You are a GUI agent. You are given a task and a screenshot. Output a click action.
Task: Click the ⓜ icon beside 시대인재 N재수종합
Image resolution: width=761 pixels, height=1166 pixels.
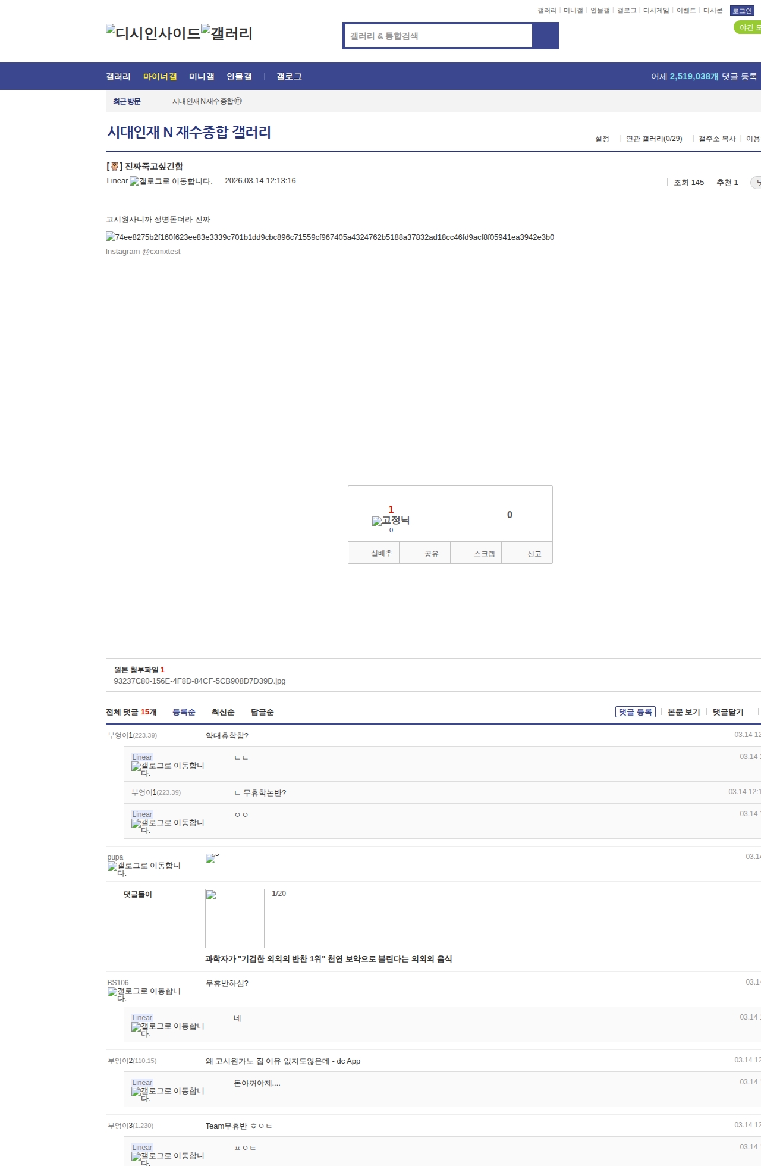point(238,101)
